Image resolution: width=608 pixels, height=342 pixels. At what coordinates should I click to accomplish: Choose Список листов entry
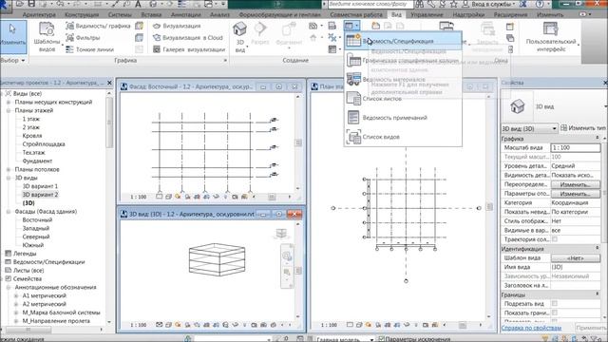[403, 99]
